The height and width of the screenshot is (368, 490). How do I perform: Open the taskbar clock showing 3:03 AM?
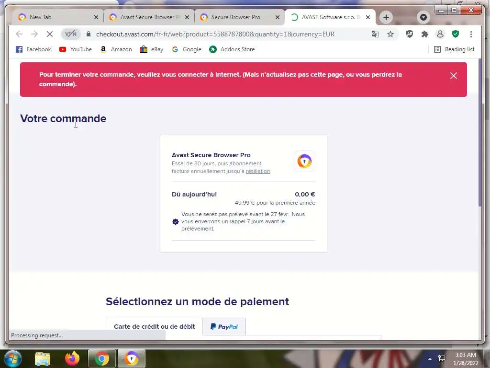(x=466, y=359)
